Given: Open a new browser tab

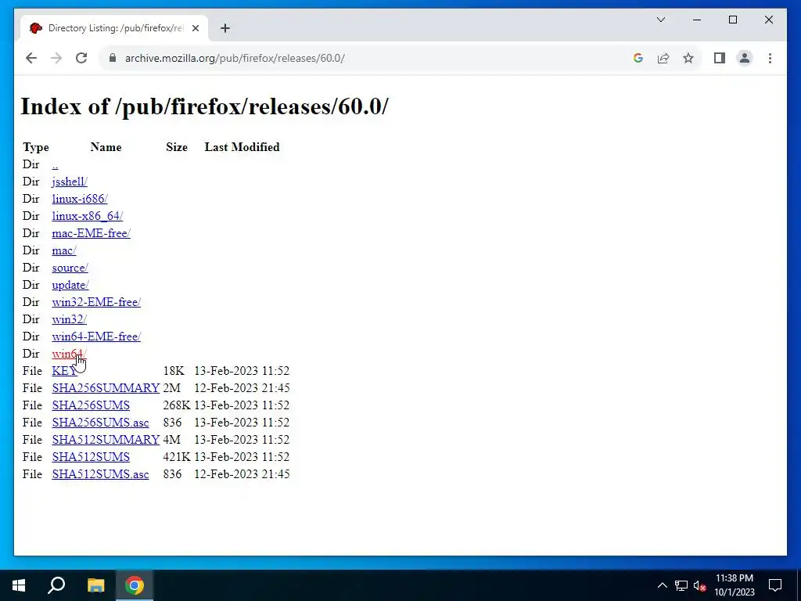Looking at the screenshot, I should tap(225, 28).
